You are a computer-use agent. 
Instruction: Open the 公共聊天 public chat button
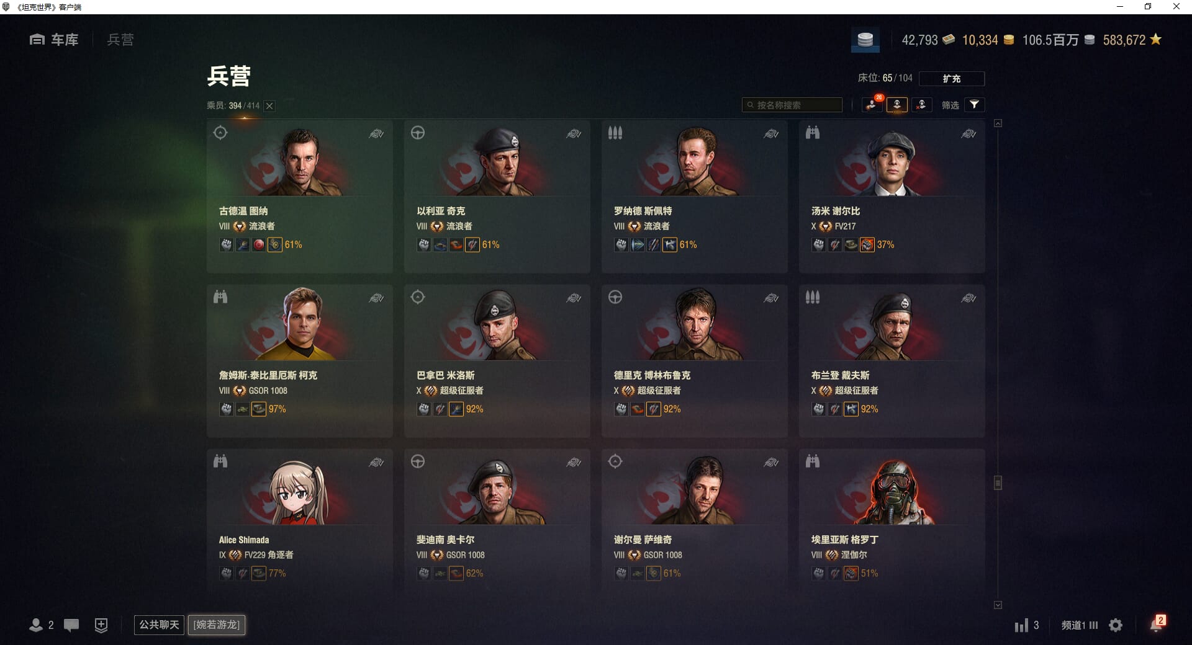159,625
